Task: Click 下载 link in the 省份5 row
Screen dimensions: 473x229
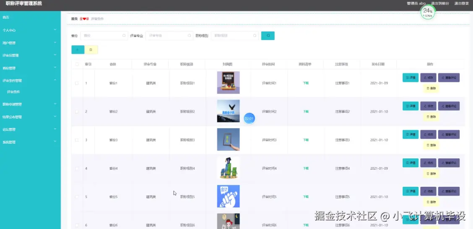Action: [306, 197]
